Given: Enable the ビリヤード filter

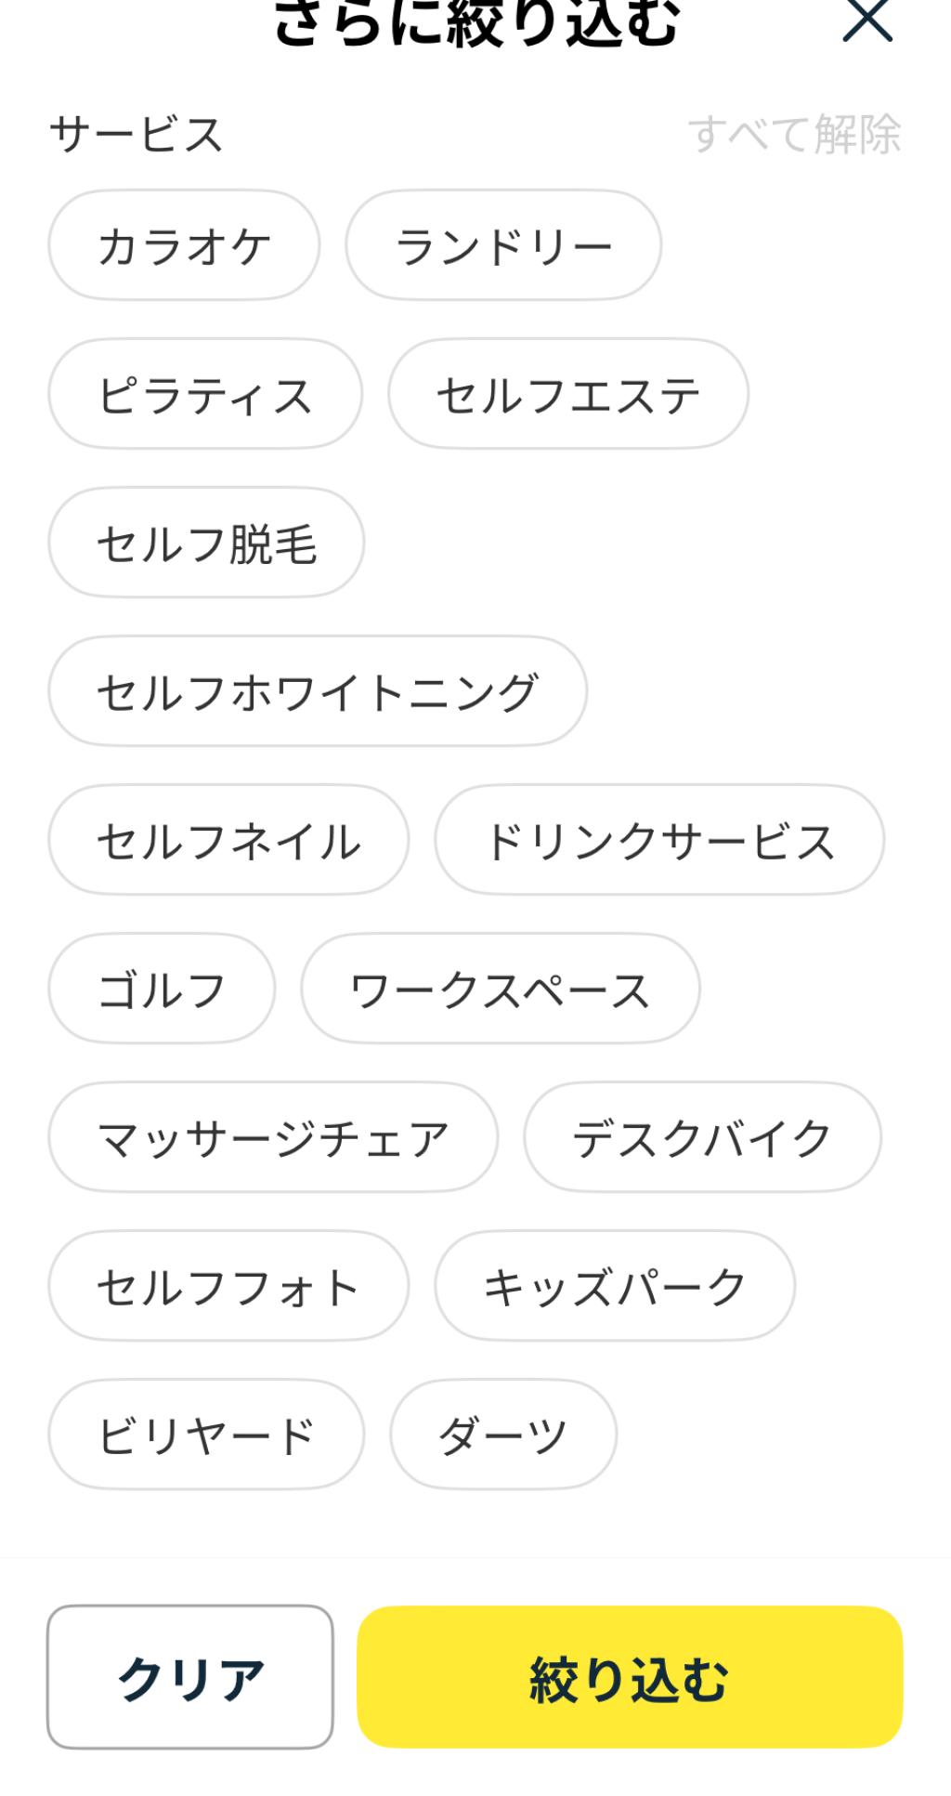Looking at the screenshot, I should 206,1435.
